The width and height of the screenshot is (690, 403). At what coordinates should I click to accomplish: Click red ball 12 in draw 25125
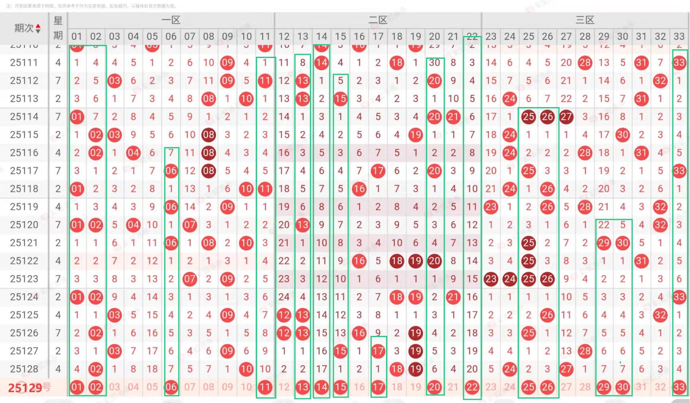pos(284,315)
